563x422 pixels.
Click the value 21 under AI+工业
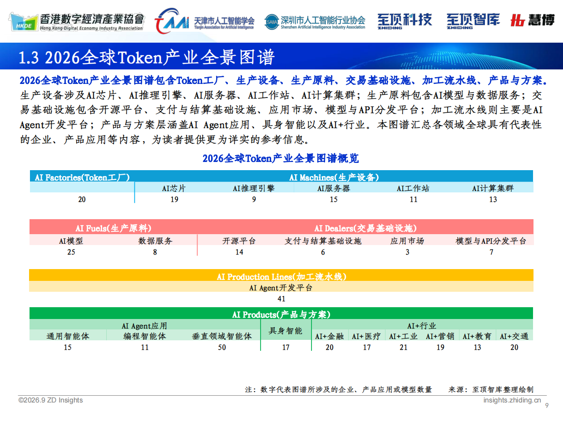pos(404,347)
